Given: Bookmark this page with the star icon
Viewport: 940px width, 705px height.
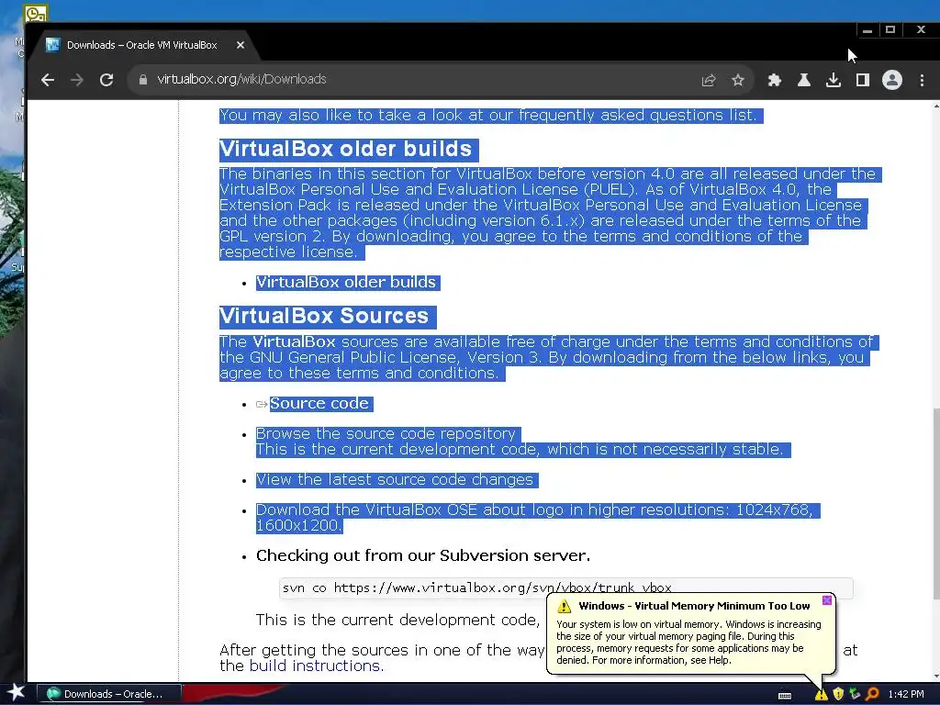Looking at the screenshot, I should click(738, 80).
